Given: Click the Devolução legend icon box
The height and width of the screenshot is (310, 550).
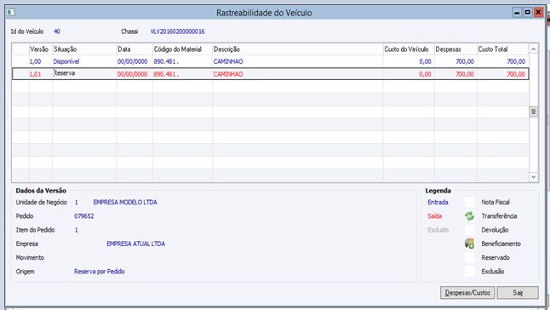Looking at the screenshot, I should (469, 230).
